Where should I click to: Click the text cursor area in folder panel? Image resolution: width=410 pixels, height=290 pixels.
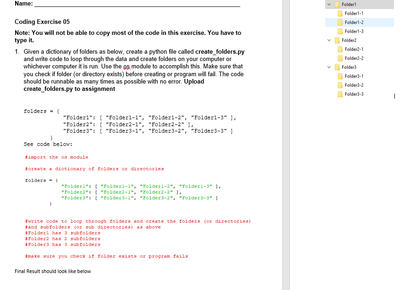(x=394, y=95)
